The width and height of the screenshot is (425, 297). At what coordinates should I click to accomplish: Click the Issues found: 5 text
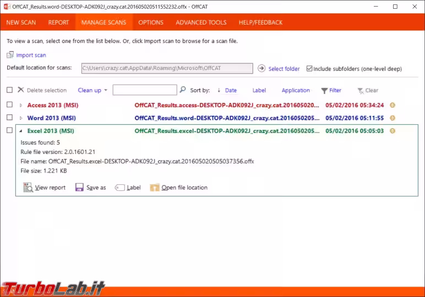click(40, 142)
